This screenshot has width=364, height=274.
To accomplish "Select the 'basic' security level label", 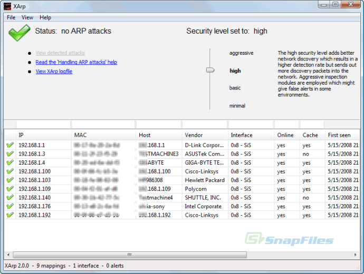I will click(235, 88).
